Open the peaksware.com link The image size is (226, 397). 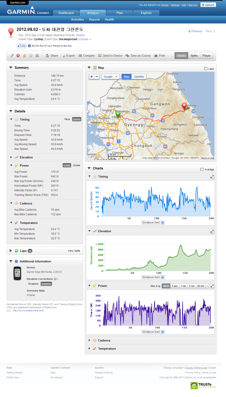[28, 310]
